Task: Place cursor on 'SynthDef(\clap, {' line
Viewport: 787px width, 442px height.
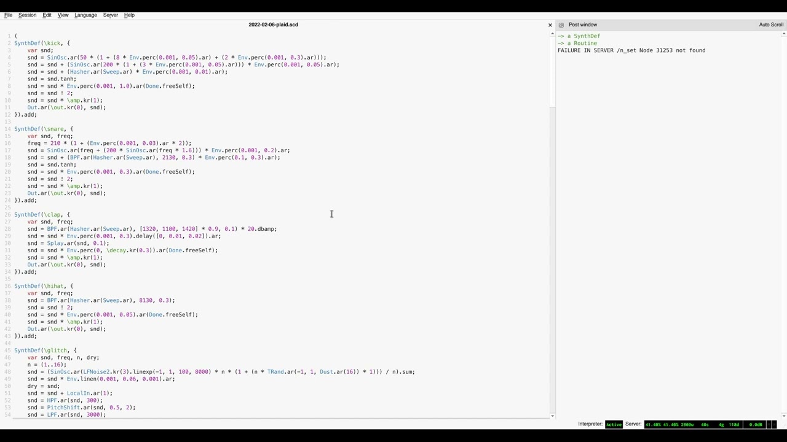Action: coord(42,214)
